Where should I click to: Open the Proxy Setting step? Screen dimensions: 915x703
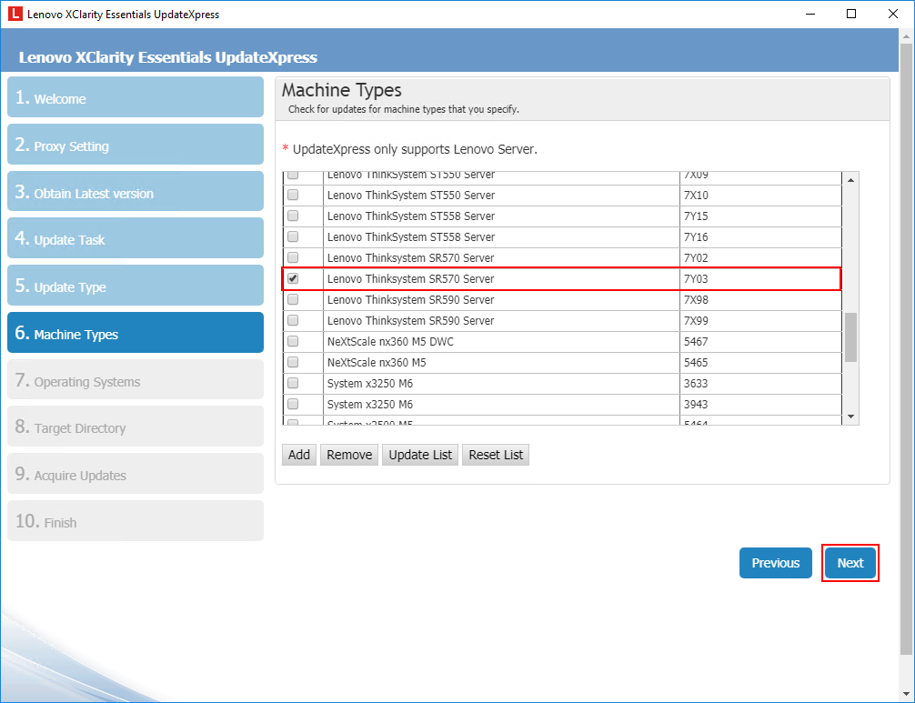(136, 145)
